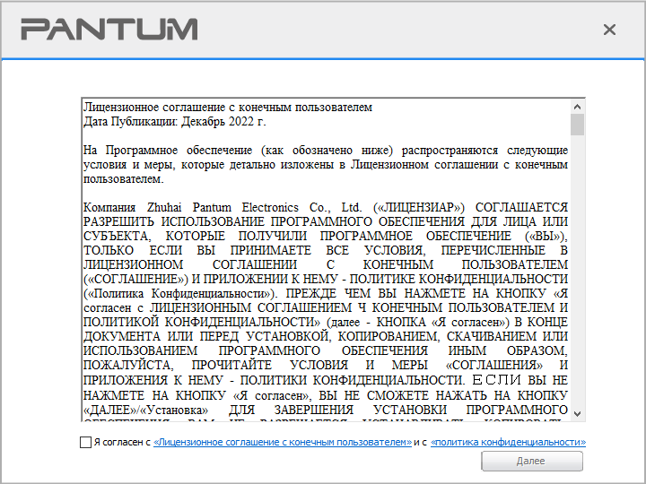
Task: Close the Pantum installer window
Action: click(609, 30)
